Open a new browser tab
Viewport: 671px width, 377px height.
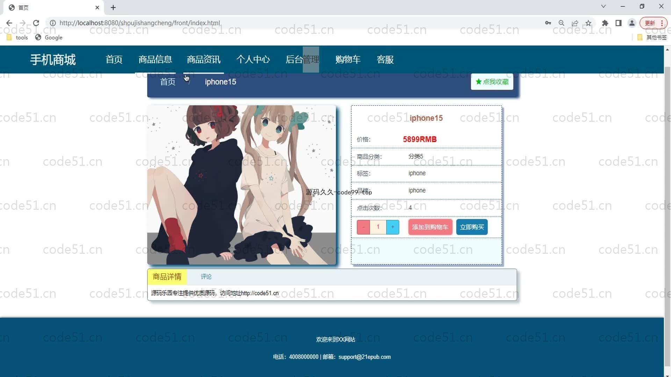(x=113, y=7)
